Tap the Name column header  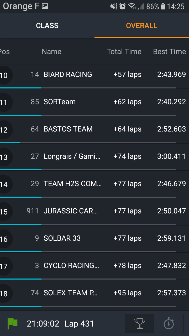coord(51,52)
